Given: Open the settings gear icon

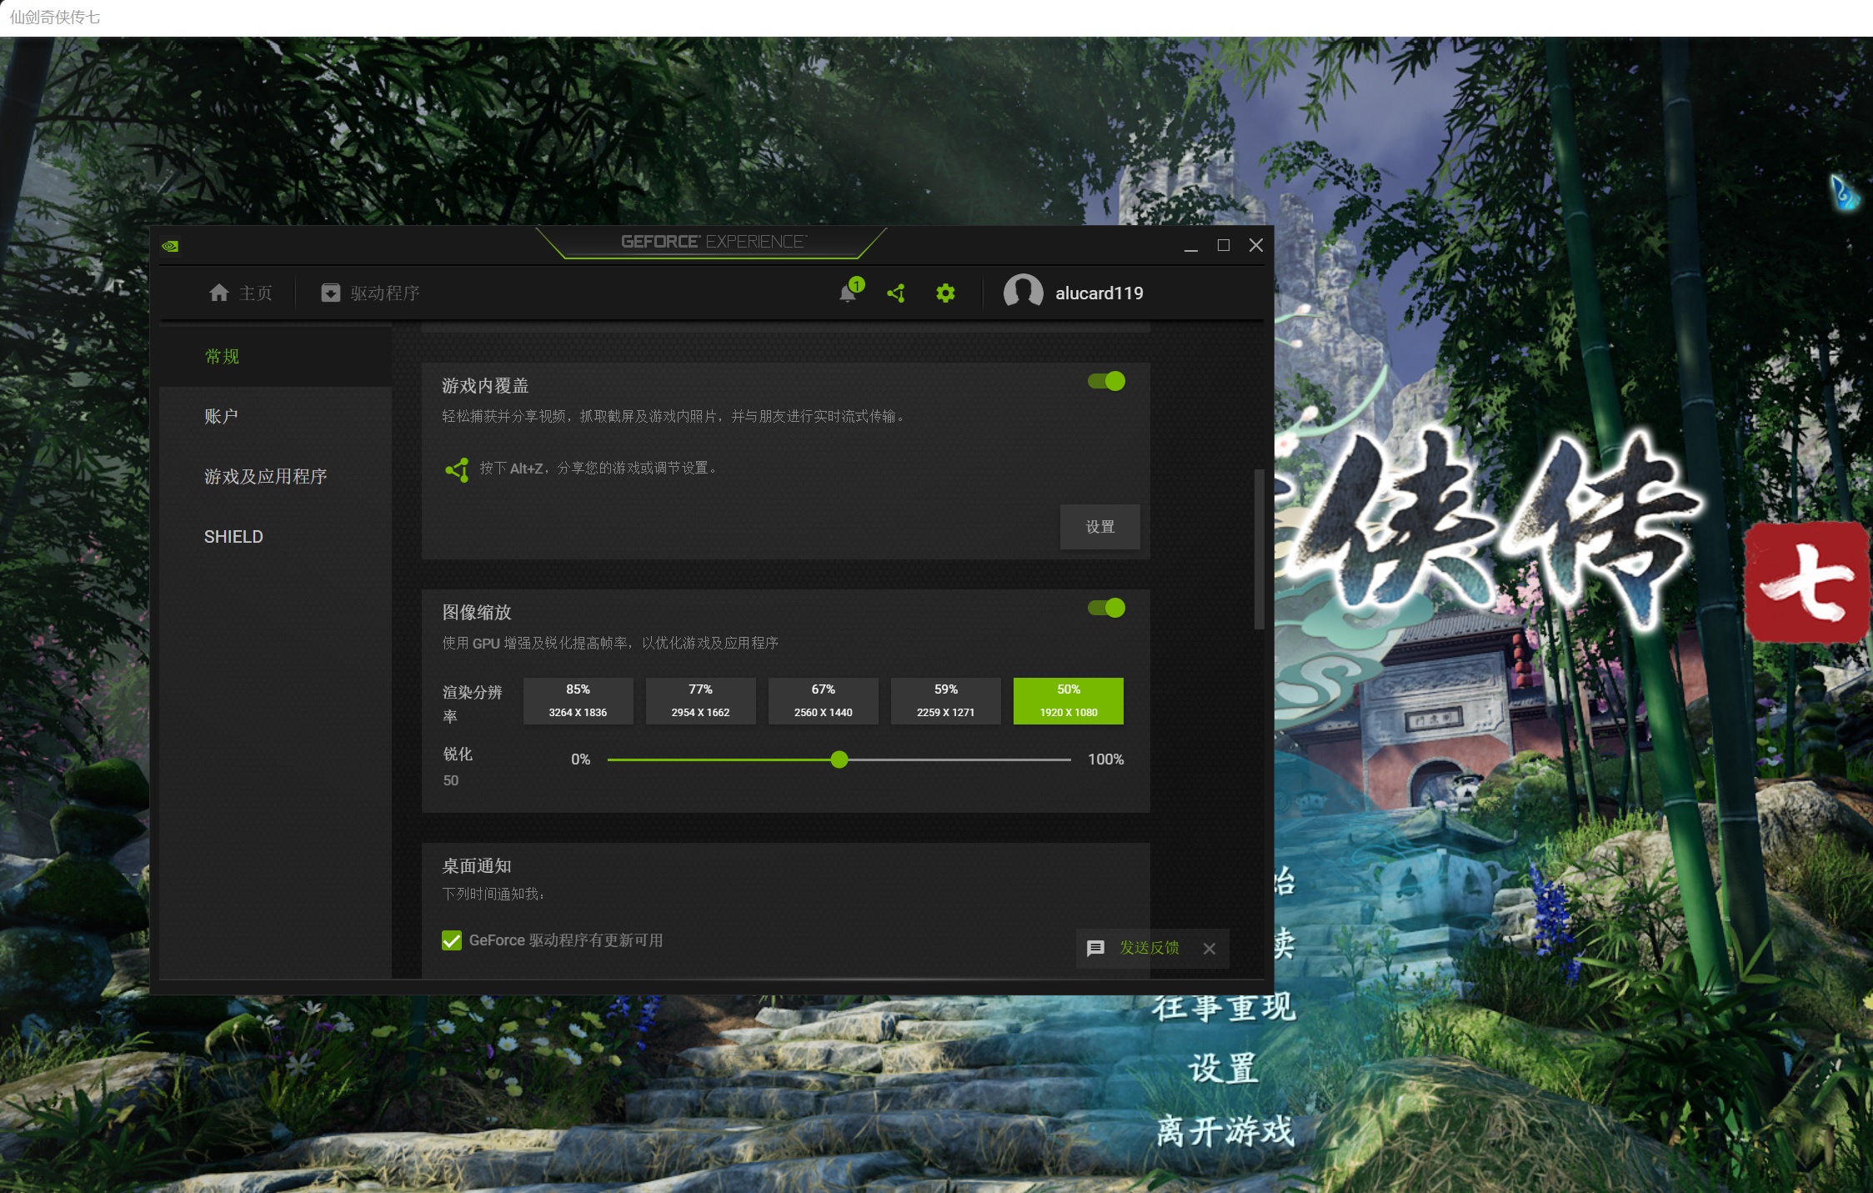Looking at the screenshot, I should (x=945, y=293).
